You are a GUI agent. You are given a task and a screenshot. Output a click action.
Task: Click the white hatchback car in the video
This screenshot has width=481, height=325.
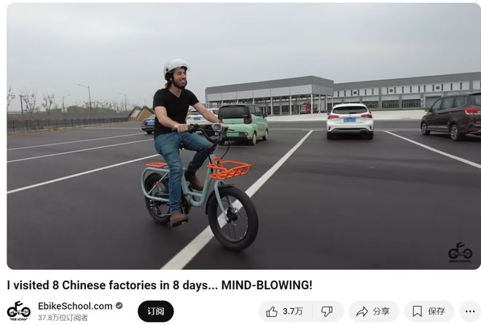coord(350,121)
